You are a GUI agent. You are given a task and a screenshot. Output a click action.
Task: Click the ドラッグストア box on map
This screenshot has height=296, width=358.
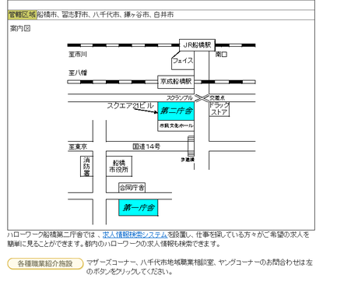point(219,109)
